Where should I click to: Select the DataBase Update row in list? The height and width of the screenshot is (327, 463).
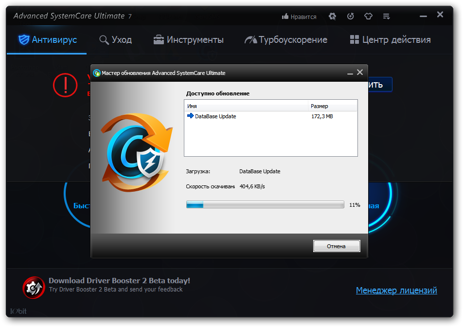pos(270,116)
